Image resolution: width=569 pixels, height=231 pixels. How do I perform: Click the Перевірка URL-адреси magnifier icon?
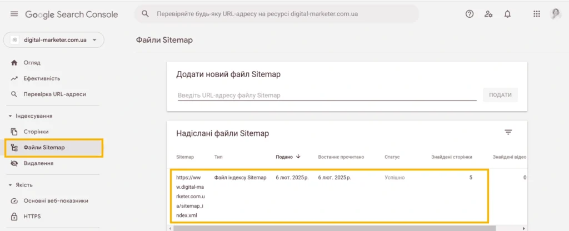pos(14,94)
